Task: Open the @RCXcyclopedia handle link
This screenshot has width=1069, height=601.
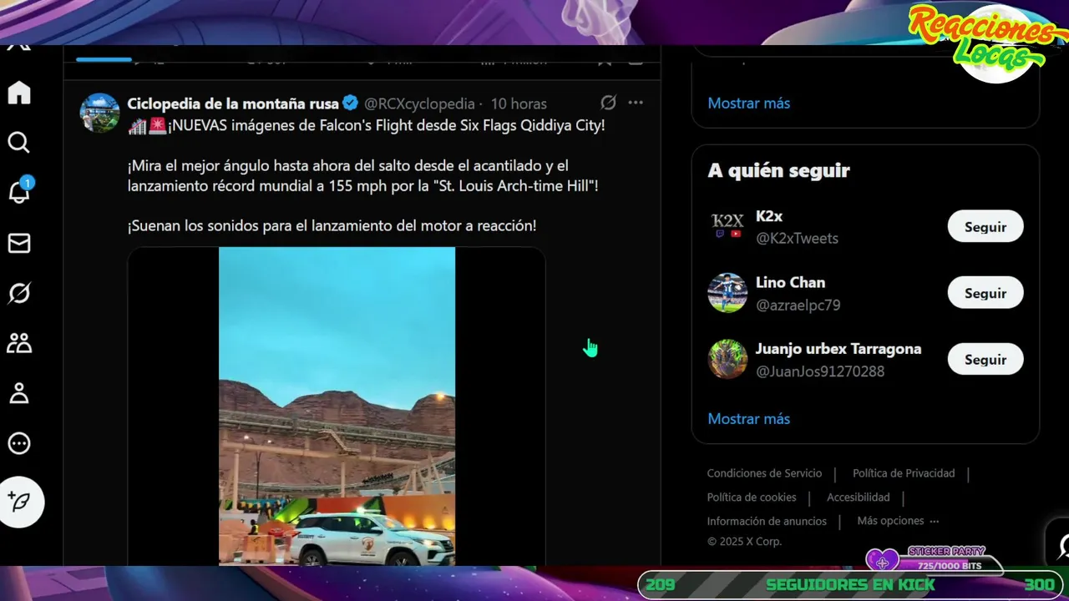Action: point(419,104)
